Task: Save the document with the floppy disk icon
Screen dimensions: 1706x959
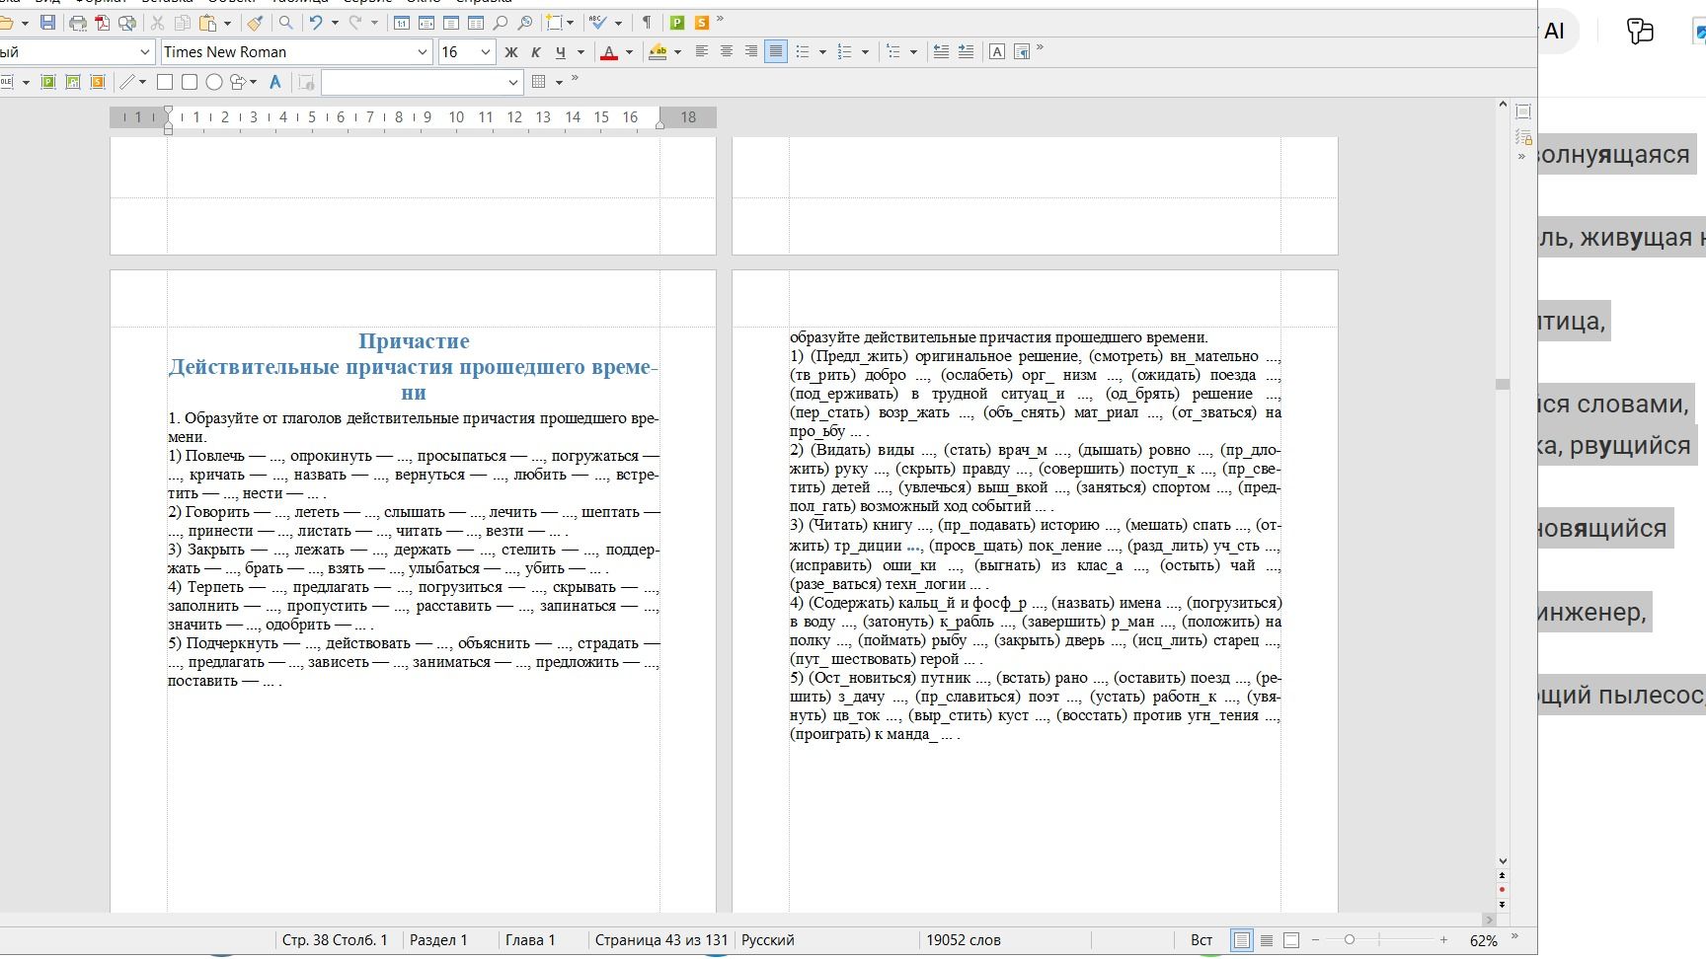Action: (x=47, y=22)
